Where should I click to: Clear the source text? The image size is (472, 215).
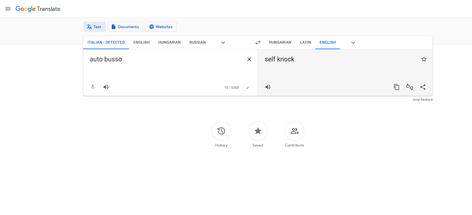[249, 59]
